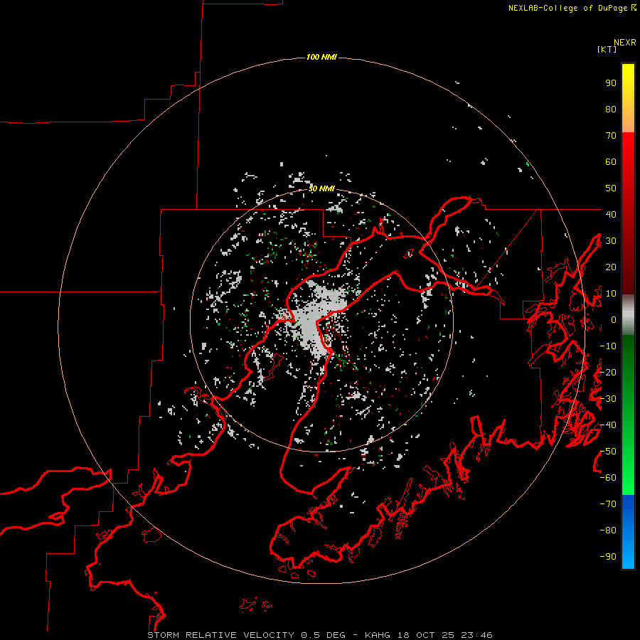Click the 80 value on velocity scale
The height and width of the screenshot is (640, 640).
pos(611,110)
